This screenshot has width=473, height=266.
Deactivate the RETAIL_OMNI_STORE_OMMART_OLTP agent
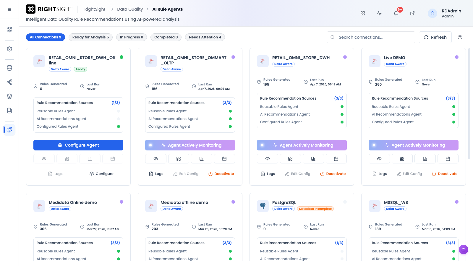click(x=221, y=174)
